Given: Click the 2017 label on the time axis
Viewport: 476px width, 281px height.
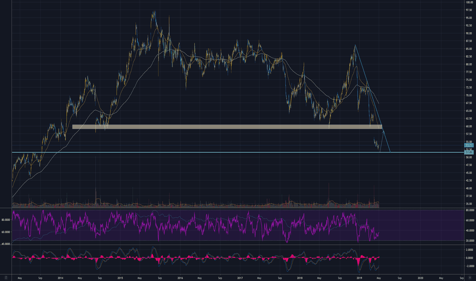Looking at the screenshot, I should tap(240, 278).
